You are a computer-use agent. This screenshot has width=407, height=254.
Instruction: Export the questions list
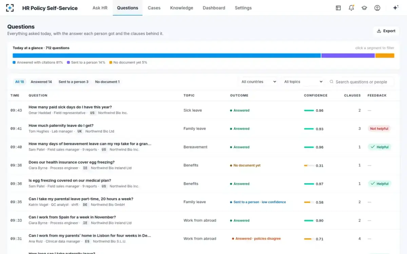click(x=386, y=31)
